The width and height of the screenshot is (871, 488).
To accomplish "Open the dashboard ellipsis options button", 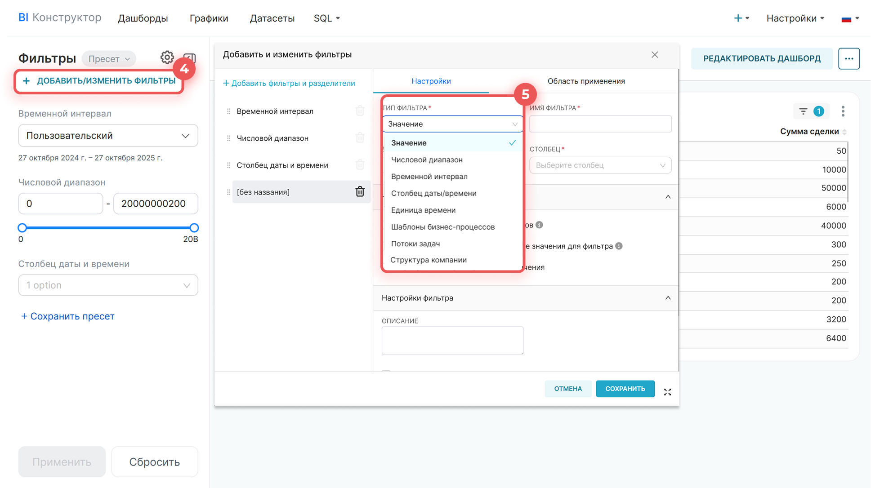I will (849, 58).
